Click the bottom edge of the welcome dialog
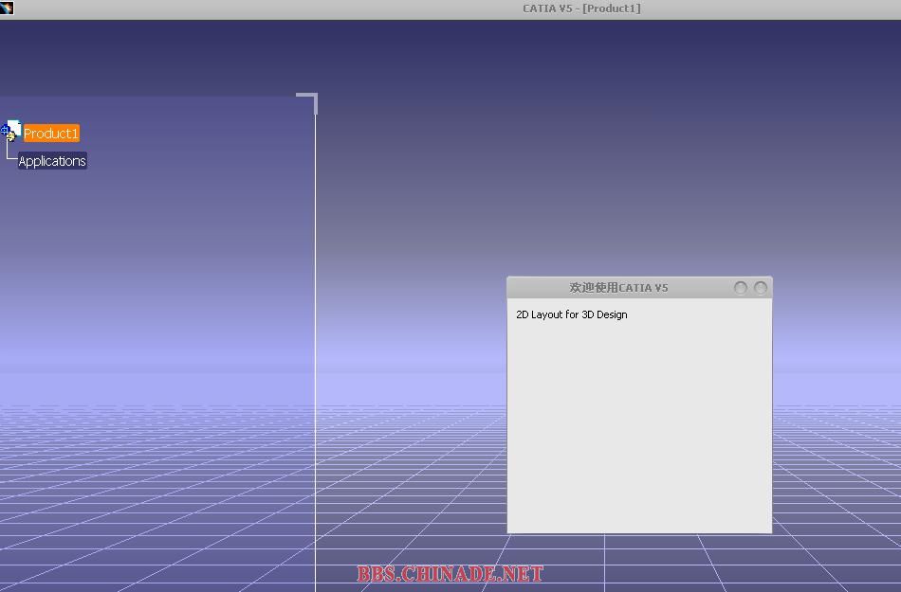The width and height of the screenshot is (901, 592). (639, 532)
